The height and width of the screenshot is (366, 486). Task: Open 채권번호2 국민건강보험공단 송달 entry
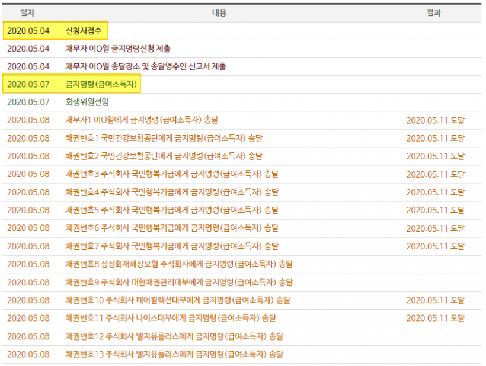pyautogui.click(x=164, y=156)
